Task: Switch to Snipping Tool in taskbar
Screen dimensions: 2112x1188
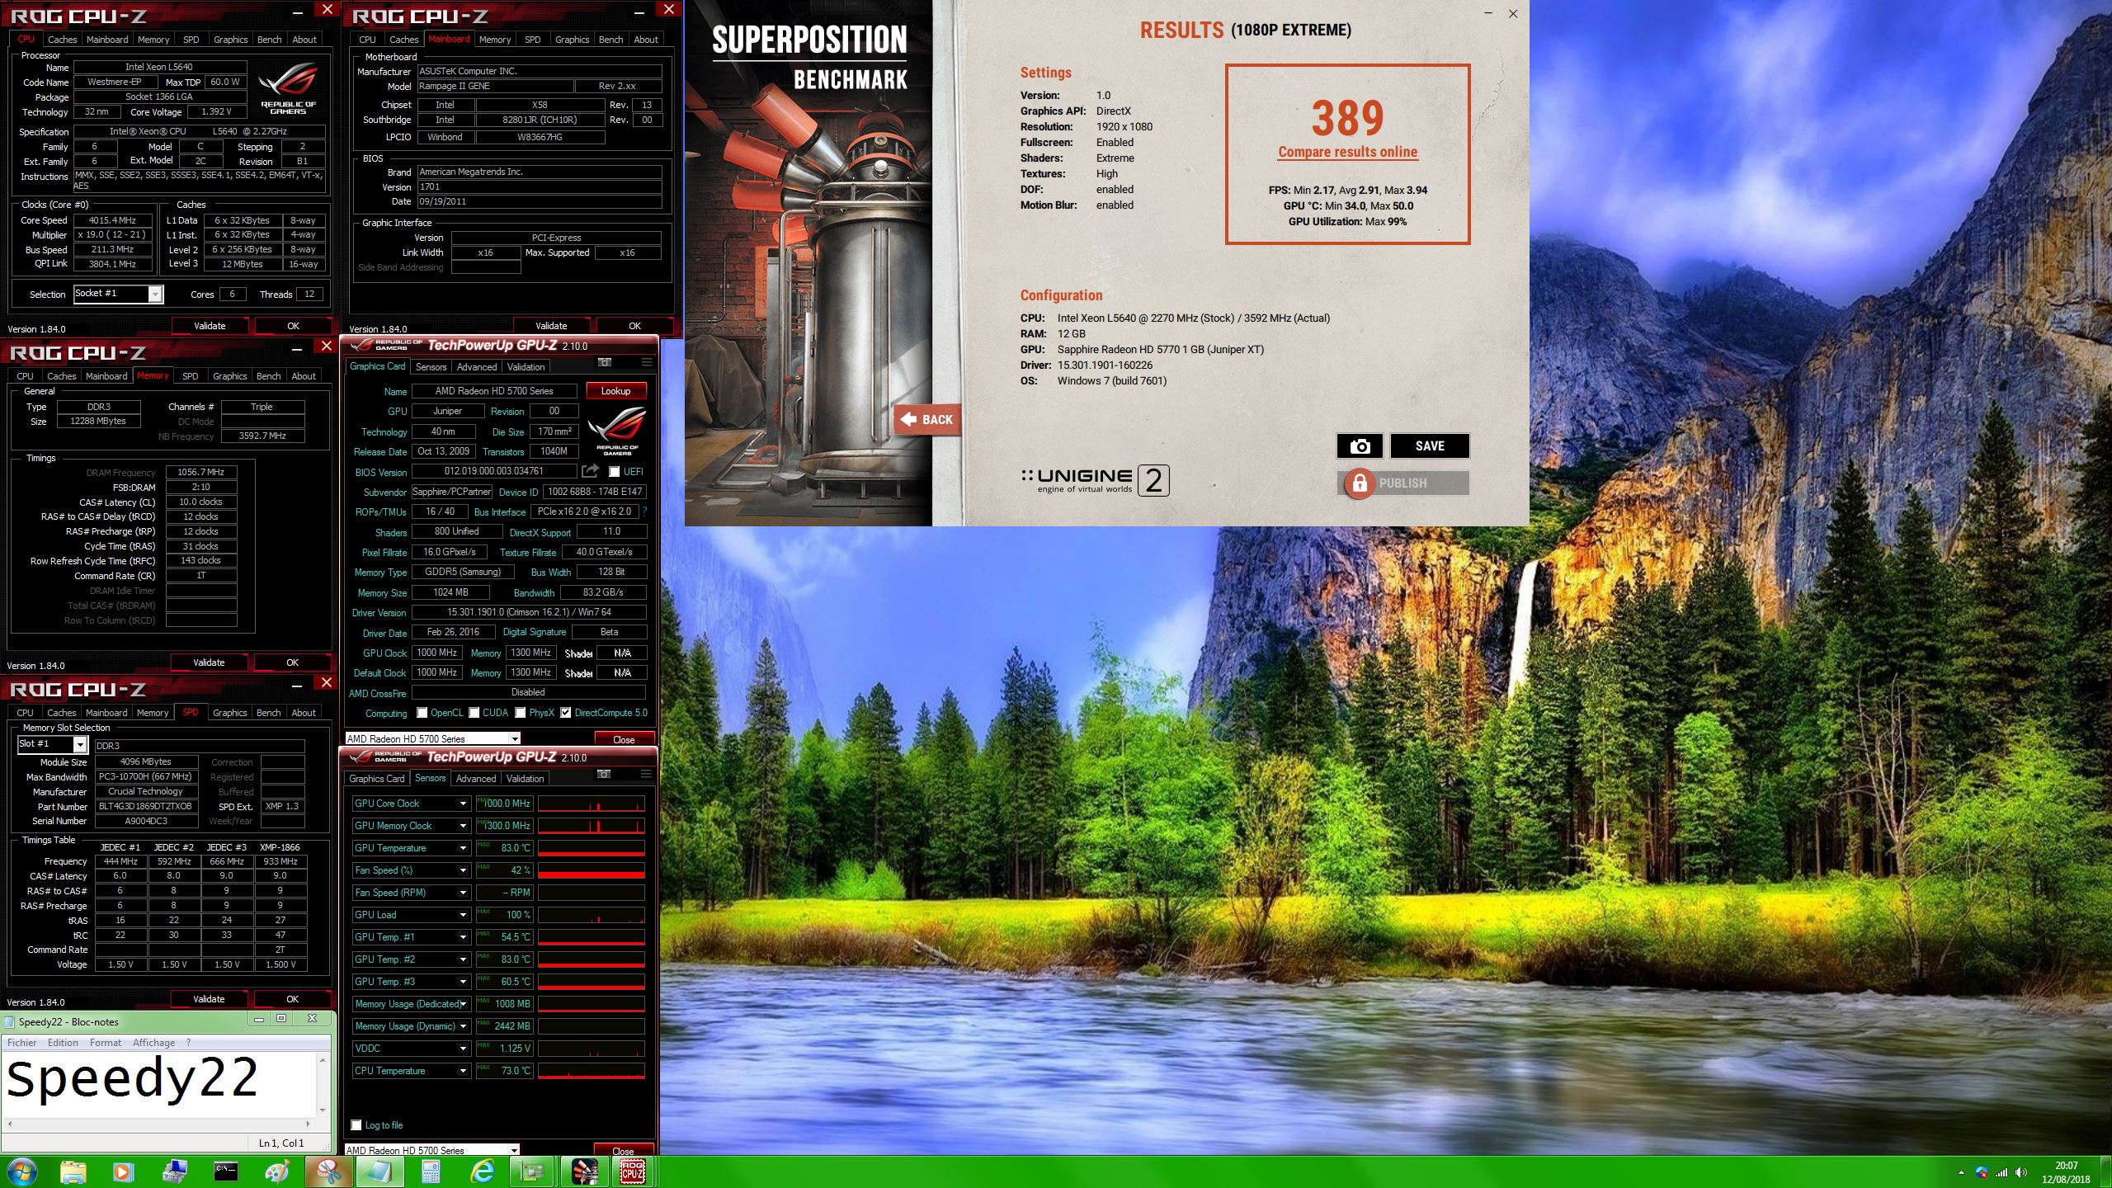Action: click(x=328, y=1171)
